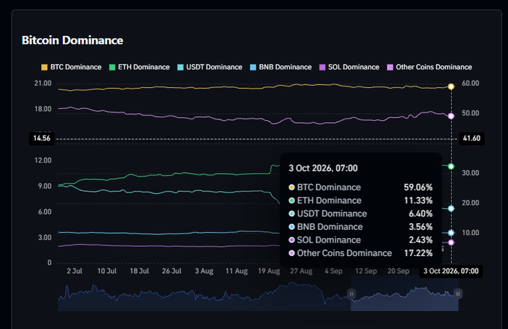Toggle ETH Dominance legend series
508x329 pixels.
click(139, 67)
